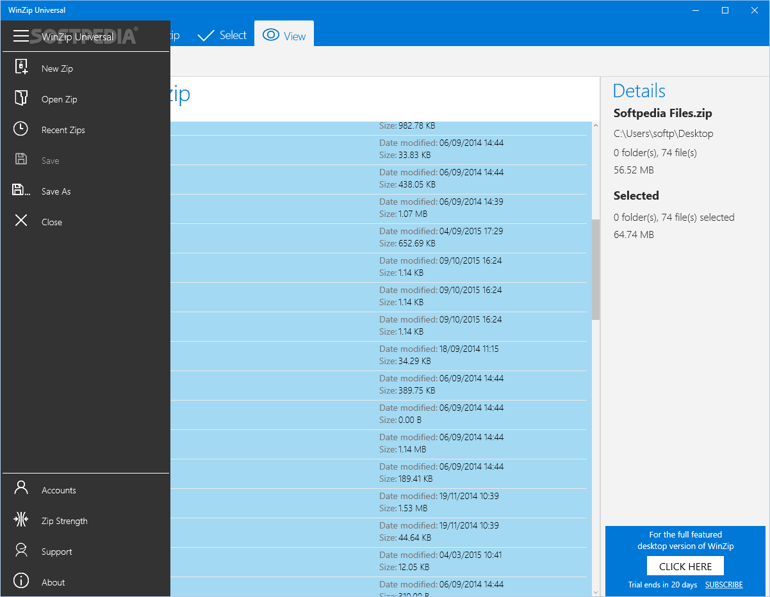
Task: Select row modified 04/03/2015 10:41
Action: pyautogui.click(x=379, y=562)
